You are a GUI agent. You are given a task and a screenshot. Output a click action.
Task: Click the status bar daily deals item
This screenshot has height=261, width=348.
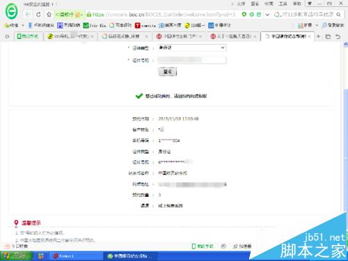[x=17, y=246]
